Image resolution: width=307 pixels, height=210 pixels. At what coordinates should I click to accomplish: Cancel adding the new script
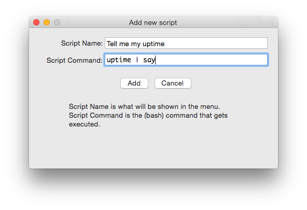point(173,83)
